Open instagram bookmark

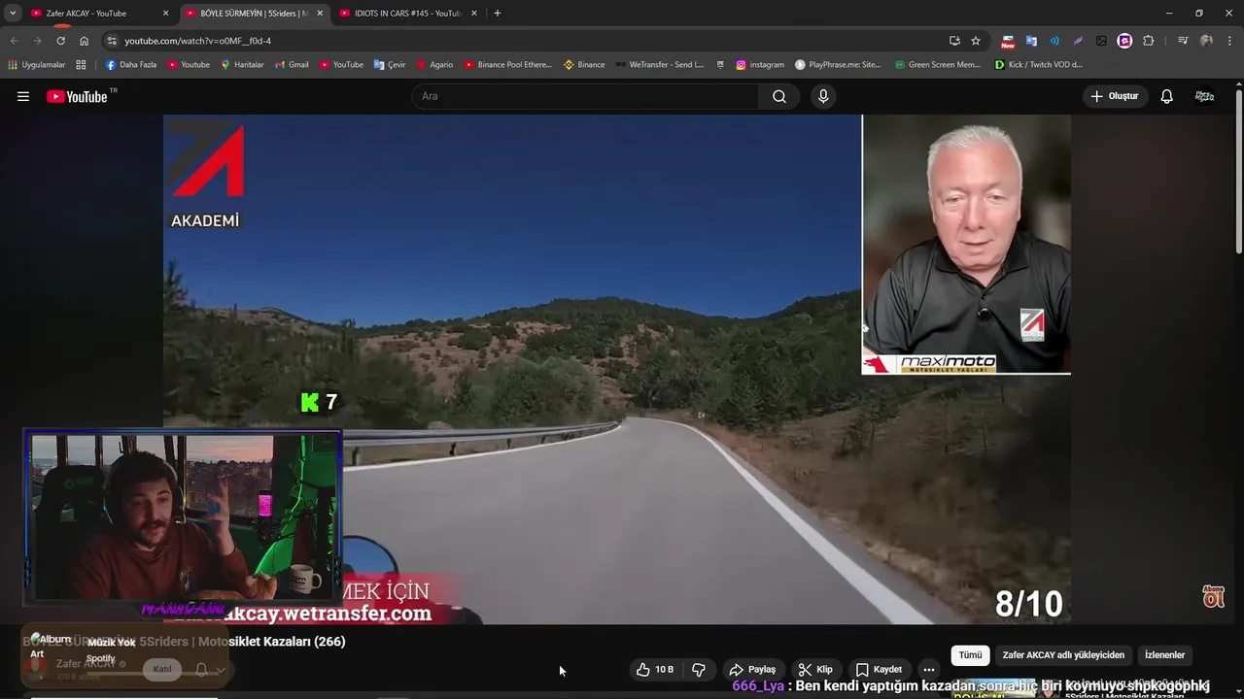760,65
